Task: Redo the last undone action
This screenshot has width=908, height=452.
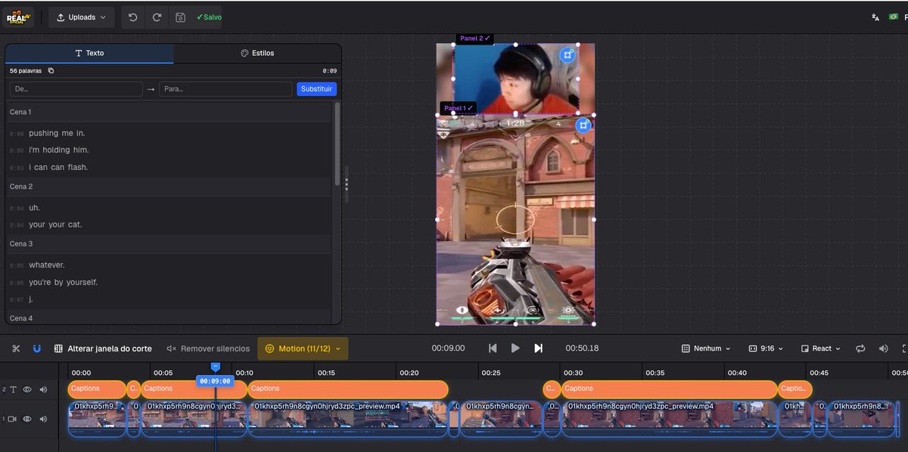Action: (x=157, y=17)
